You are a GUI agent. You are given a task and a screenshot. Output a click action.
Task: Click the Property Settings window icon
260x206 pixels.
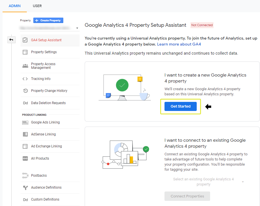(x=25, y=52)
